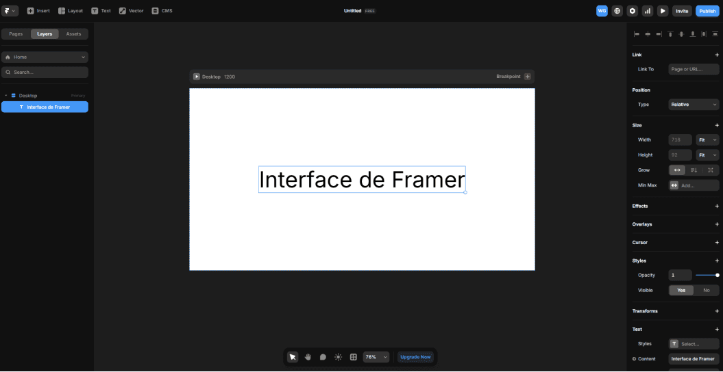Select the fixed-size Grow option
Screen dimensions: 723x372
click(711, 170)
